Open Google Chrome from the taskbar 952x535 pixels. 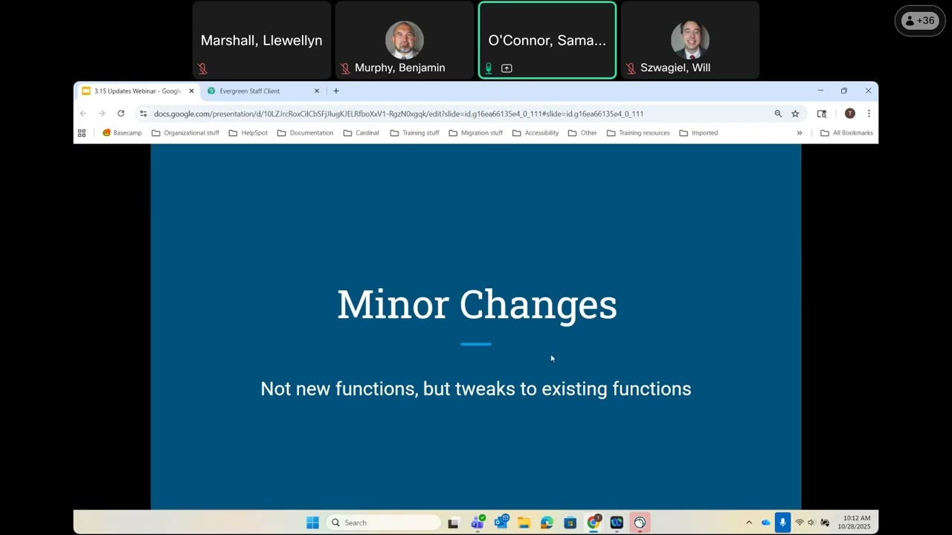pyautogui.click(x=594, y=522)
